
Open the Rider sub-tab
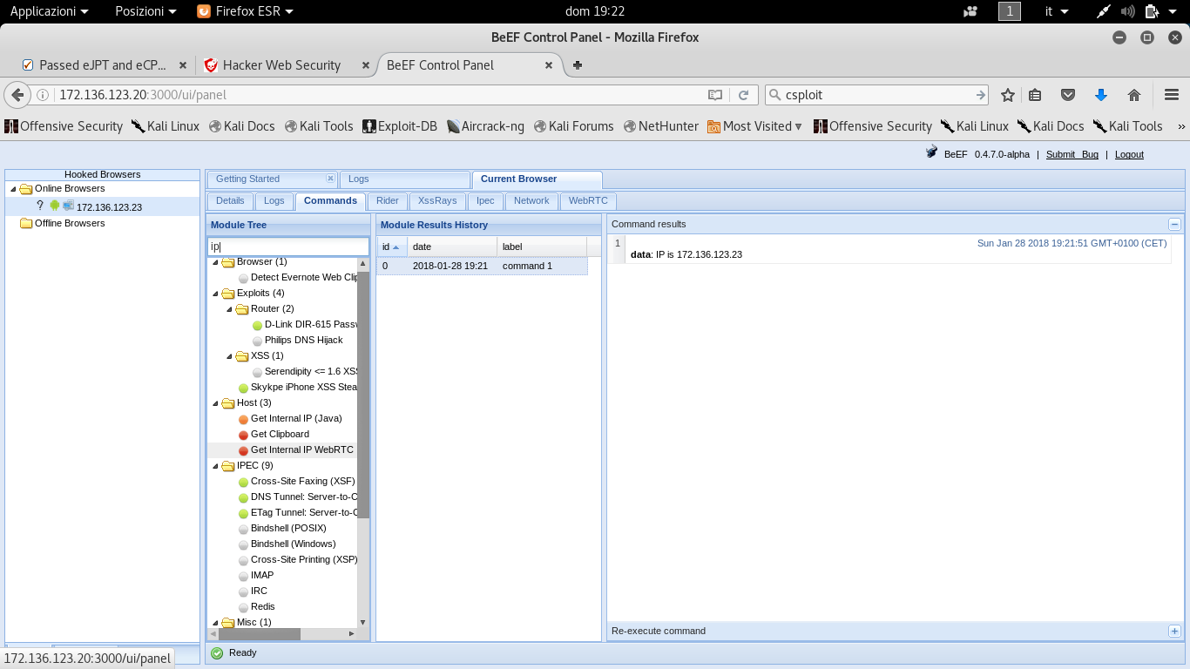coord(388,200)
